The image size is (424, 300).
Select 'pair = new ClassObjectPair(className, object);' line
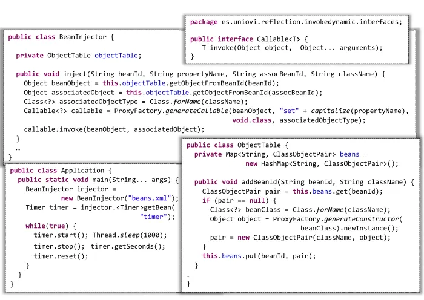click(x=300, y=238)
